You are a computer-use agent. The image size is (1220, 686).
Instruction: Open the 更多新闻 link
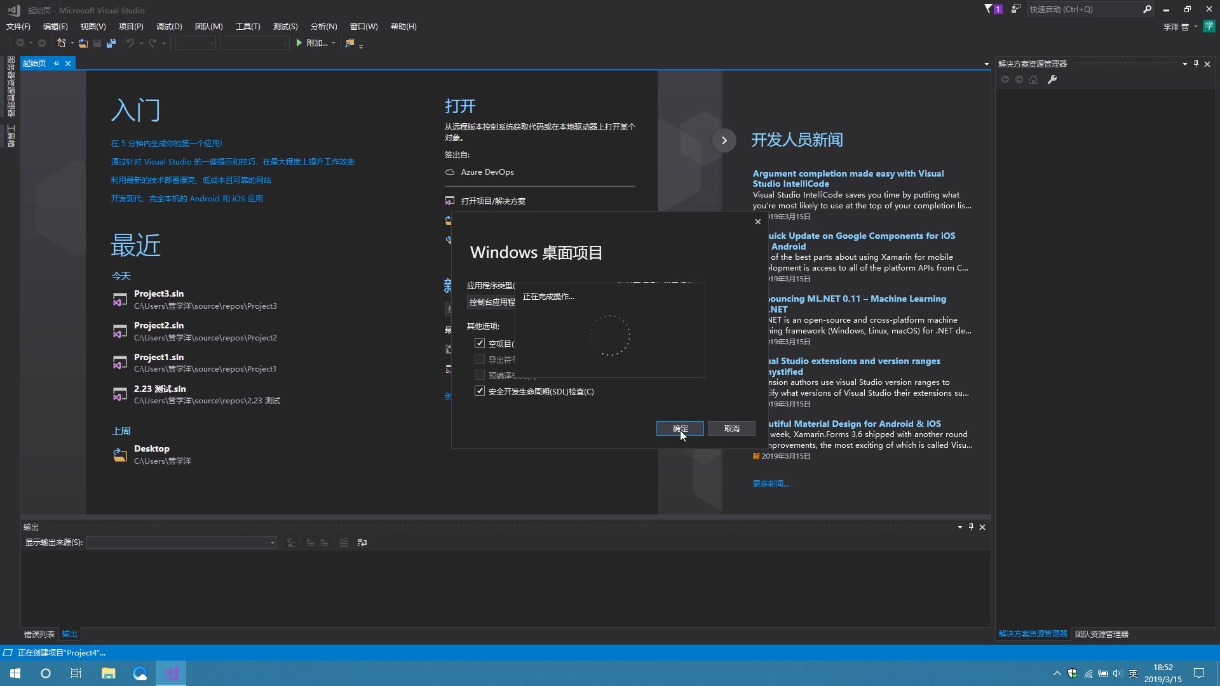(x=771, y=483)
